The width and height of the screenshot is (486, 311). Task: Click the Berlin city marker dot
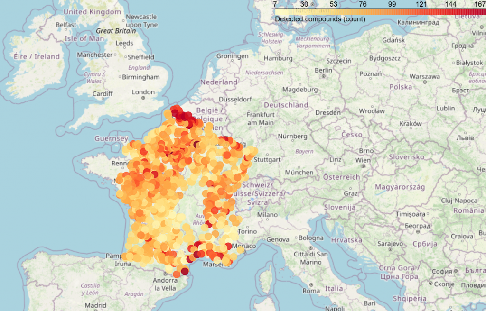[324, 76]
